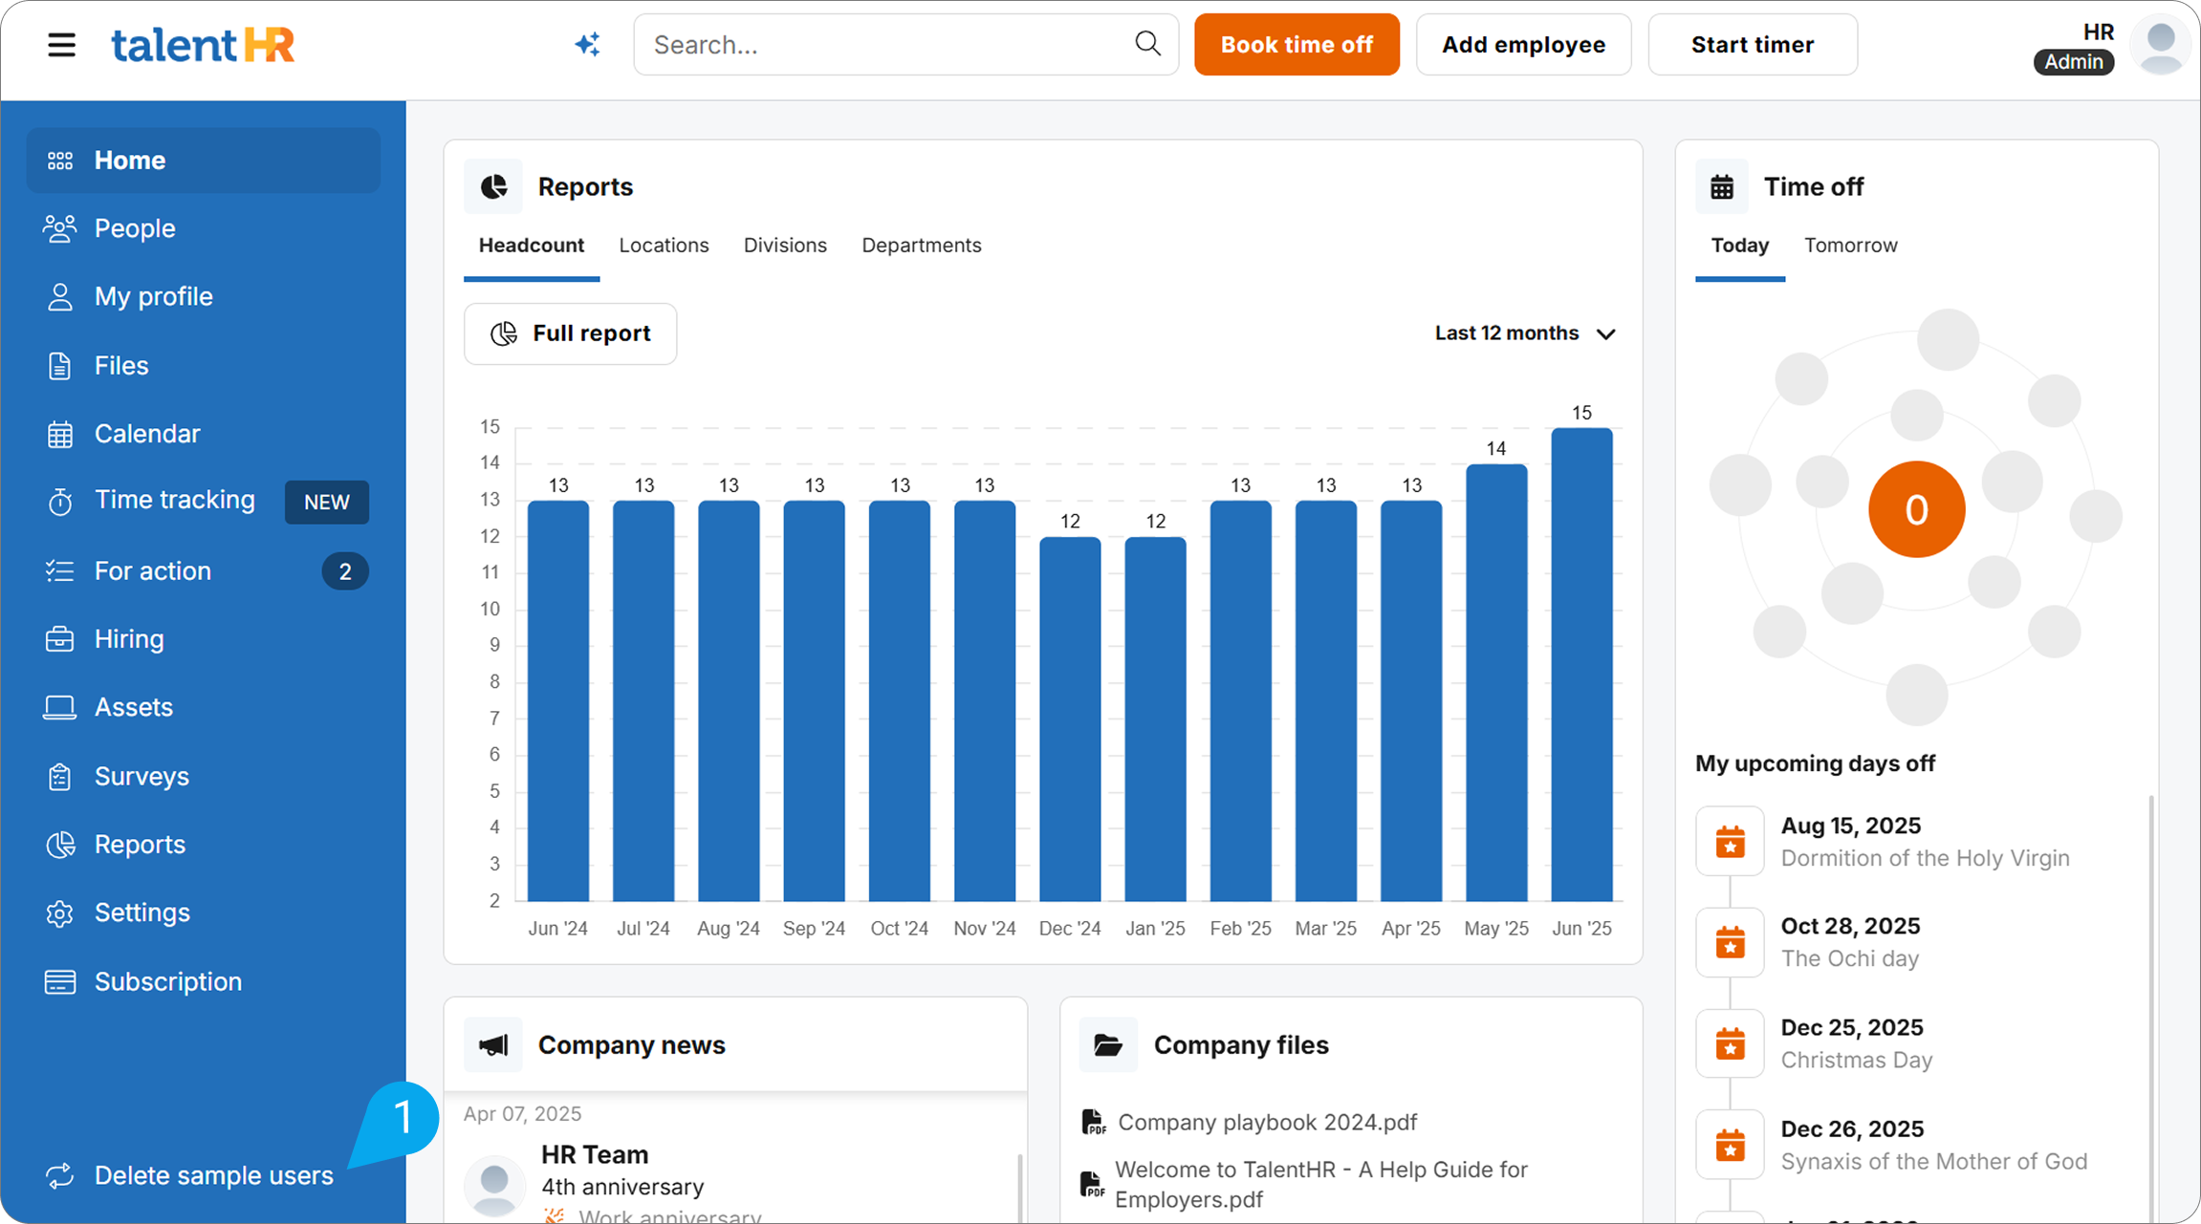Click 'The Ochi day' holiday text
The width and height of the screenshot is (2201, 1224).
[1849, 958]
